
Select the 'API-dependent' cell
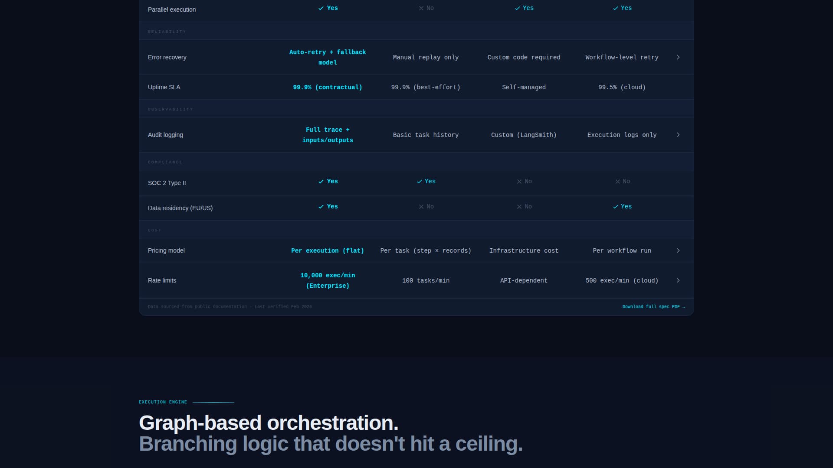coord(524,280)
